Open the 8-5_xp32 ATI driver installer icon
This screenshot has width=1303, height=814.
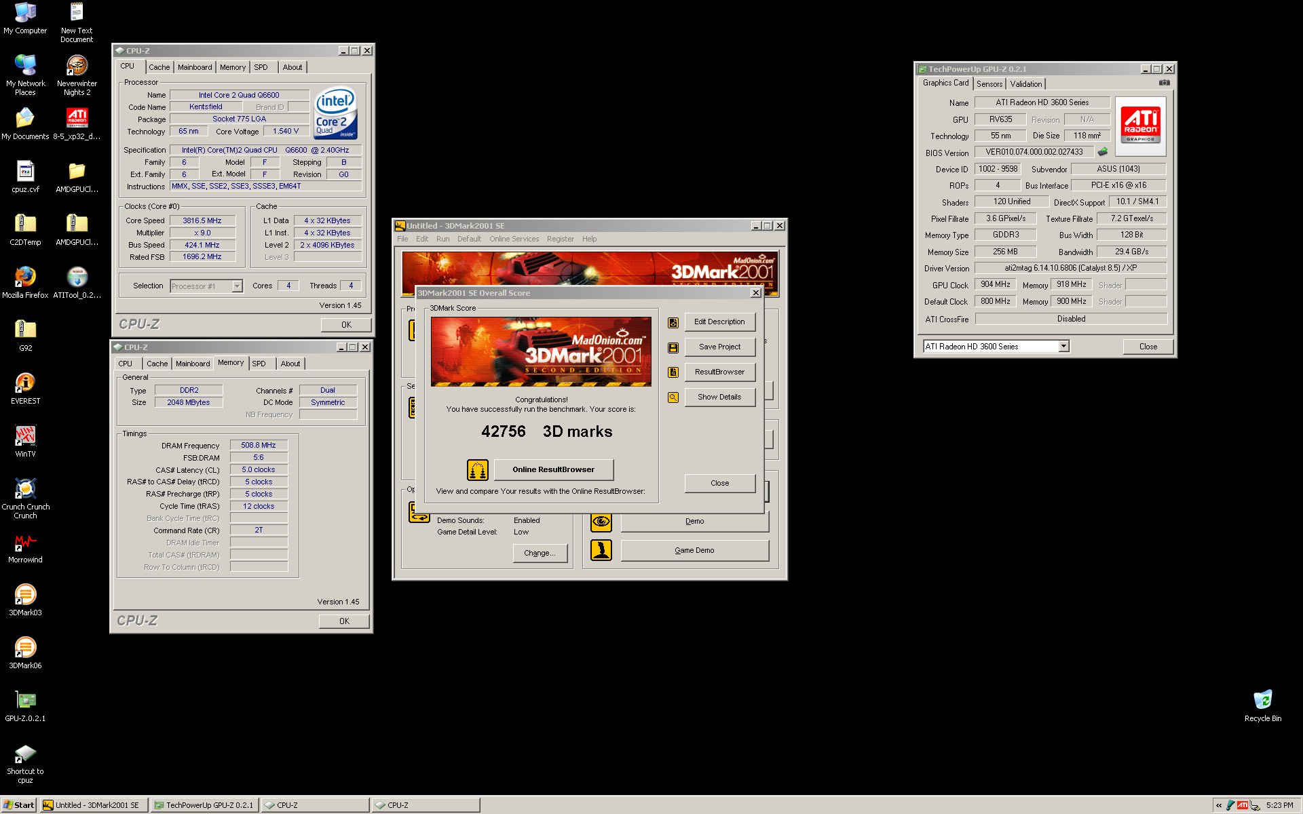point(77,123)
